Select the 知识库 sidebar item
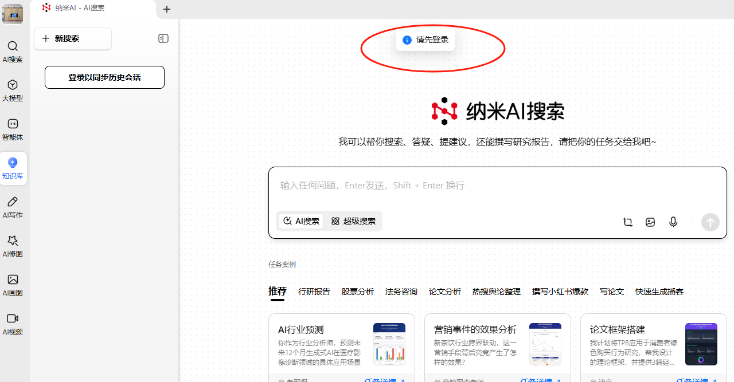This screenshot has width=734, height=382. [13, 168]
